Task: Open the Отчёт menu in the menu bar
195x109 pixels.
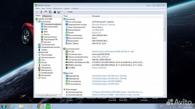Action: pos(49,8)
